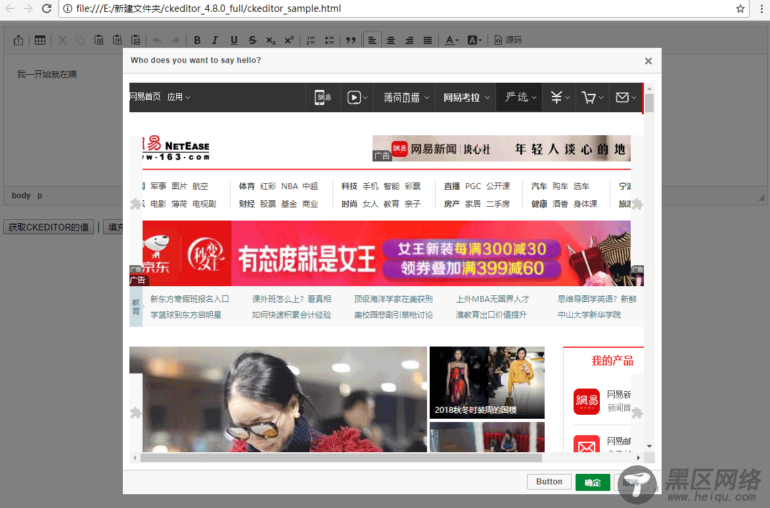Click the browser reload icon
Viewport: 770px width, 508px height.
pyautogui.click(x=47, y=9)
